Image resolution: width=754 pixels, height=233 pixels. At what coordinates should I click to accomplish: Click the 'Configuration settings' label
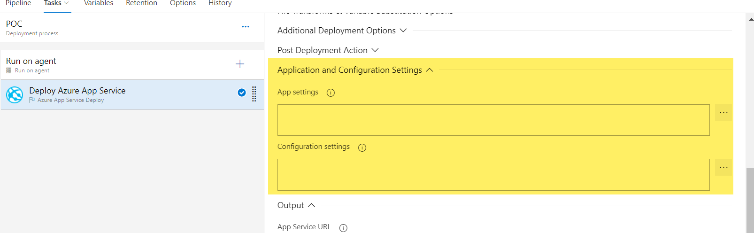[x=314, y=147]
